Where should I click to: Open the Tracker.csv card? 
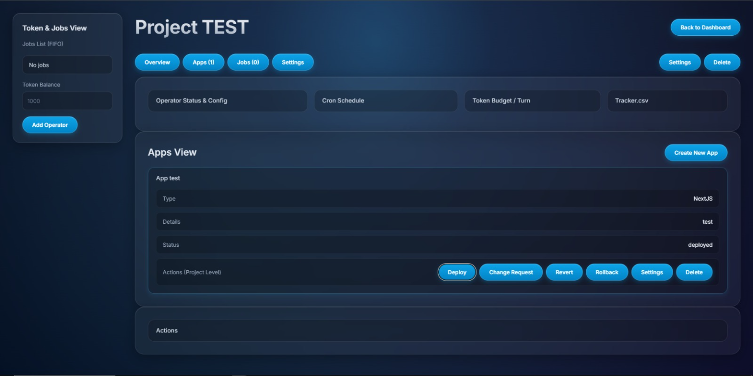(x=667, y=100)
